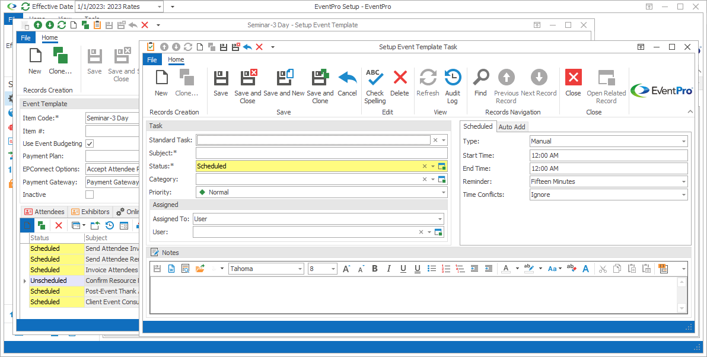Click New in Seminar-3 Day window ribbon

35,61
